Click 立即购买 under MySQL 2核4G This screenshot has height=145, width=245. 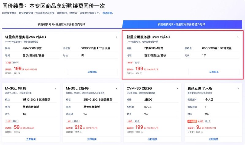point(92,139)
